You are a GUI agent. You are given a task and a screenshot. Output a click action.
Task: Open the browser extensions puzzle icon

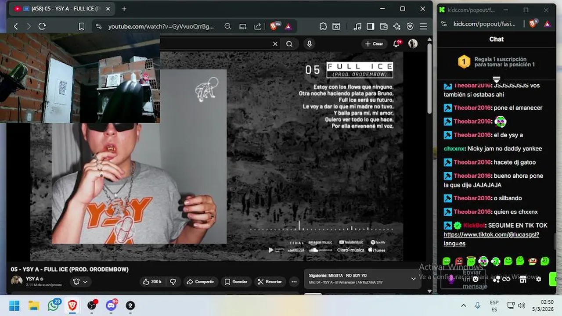pos(323,26)
